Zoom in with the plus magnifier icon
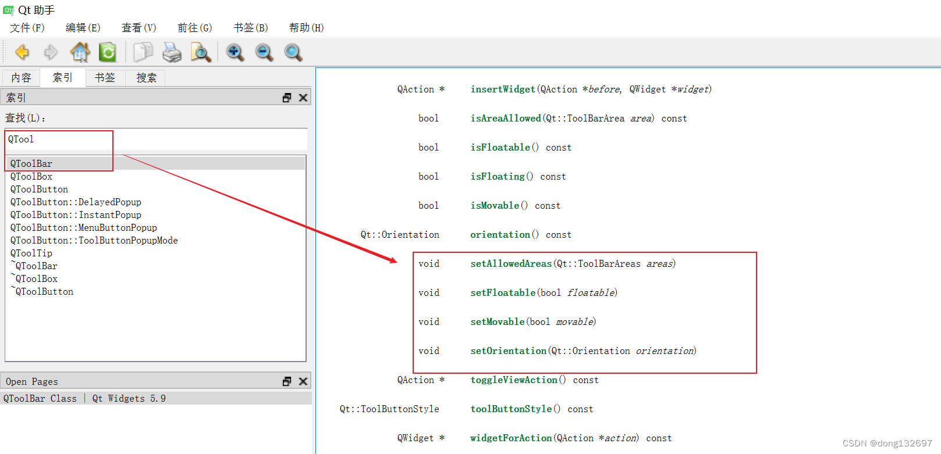The image size is (941, 454). pos(235,52)
